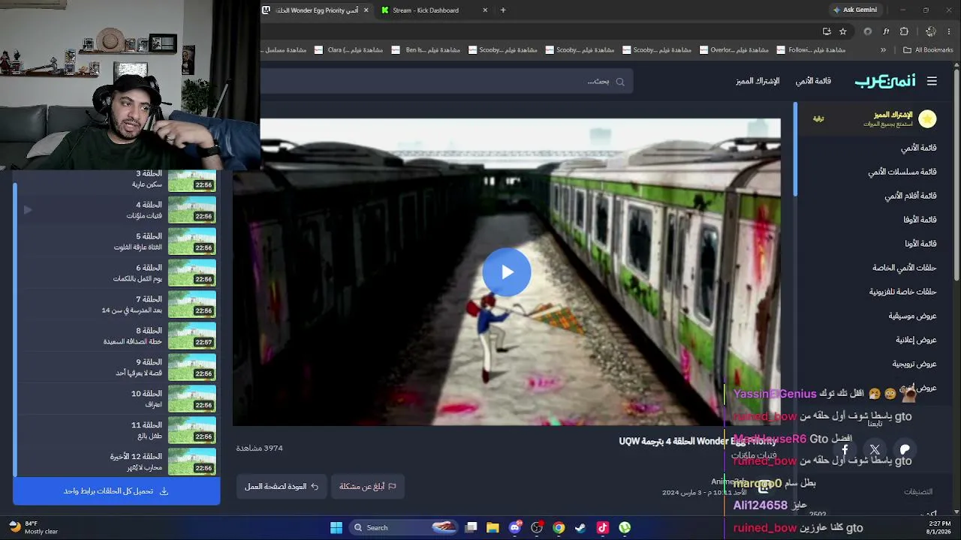961x540 pixels.
Task: Open the Clara bookmark
Action: point(348,50)
